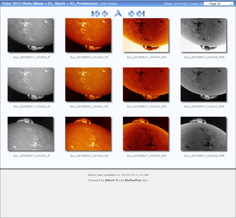Click caption text Sun_20150917_101411_PIM

click(x=204, y=106)
